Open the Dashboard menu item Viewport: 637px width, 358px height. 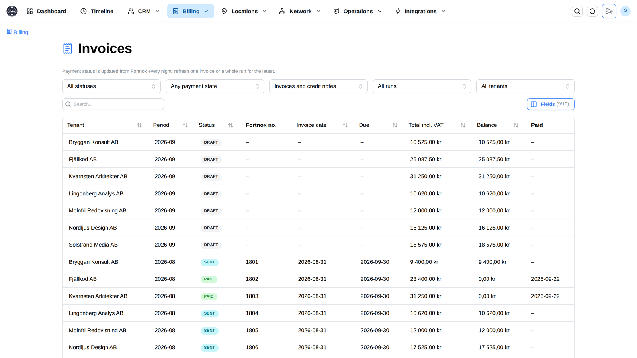point(47,11)
